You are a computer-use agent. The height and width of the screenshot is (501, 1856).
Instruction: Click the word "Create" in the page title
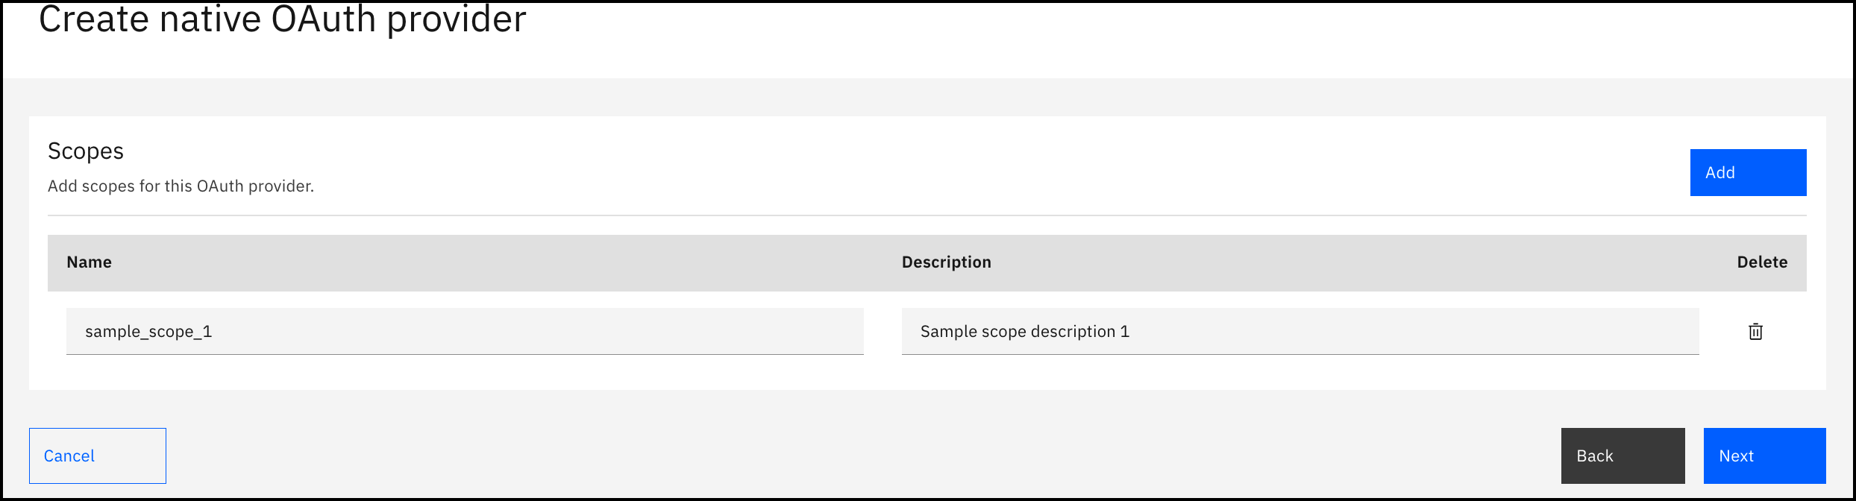(93, 19)
